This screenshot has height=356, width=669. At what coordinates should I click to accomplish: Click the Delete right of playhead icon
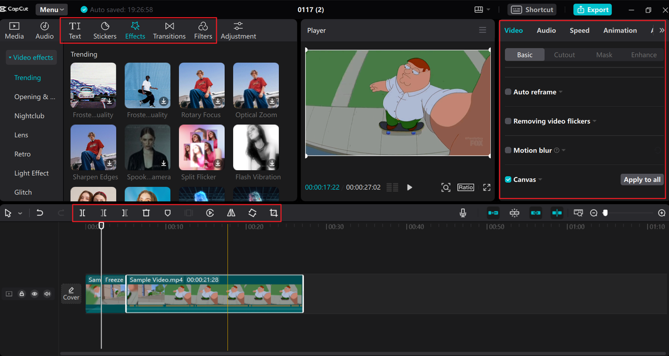tap(124, 213)
